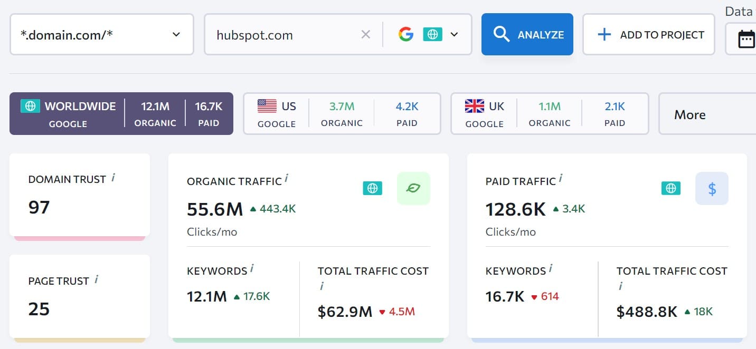Screen dimensions: 756x349
Task: Click info icon under paid Total Traffic Cost
Action: click(x=621, y=286)
